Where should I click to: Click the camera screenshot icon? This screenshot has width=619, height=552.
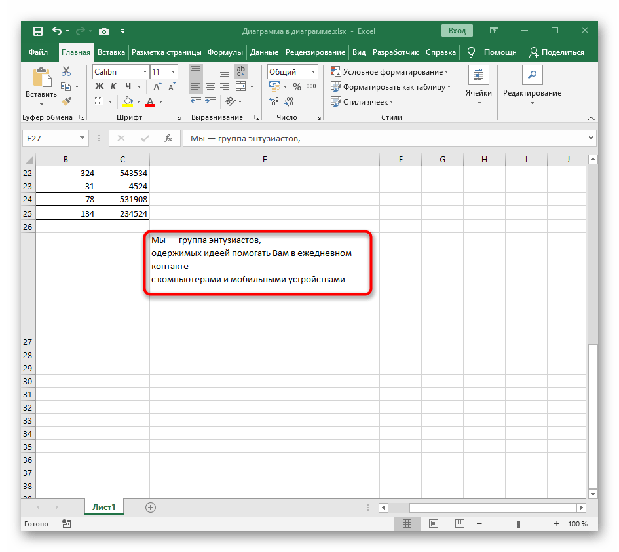click(104, 31)
